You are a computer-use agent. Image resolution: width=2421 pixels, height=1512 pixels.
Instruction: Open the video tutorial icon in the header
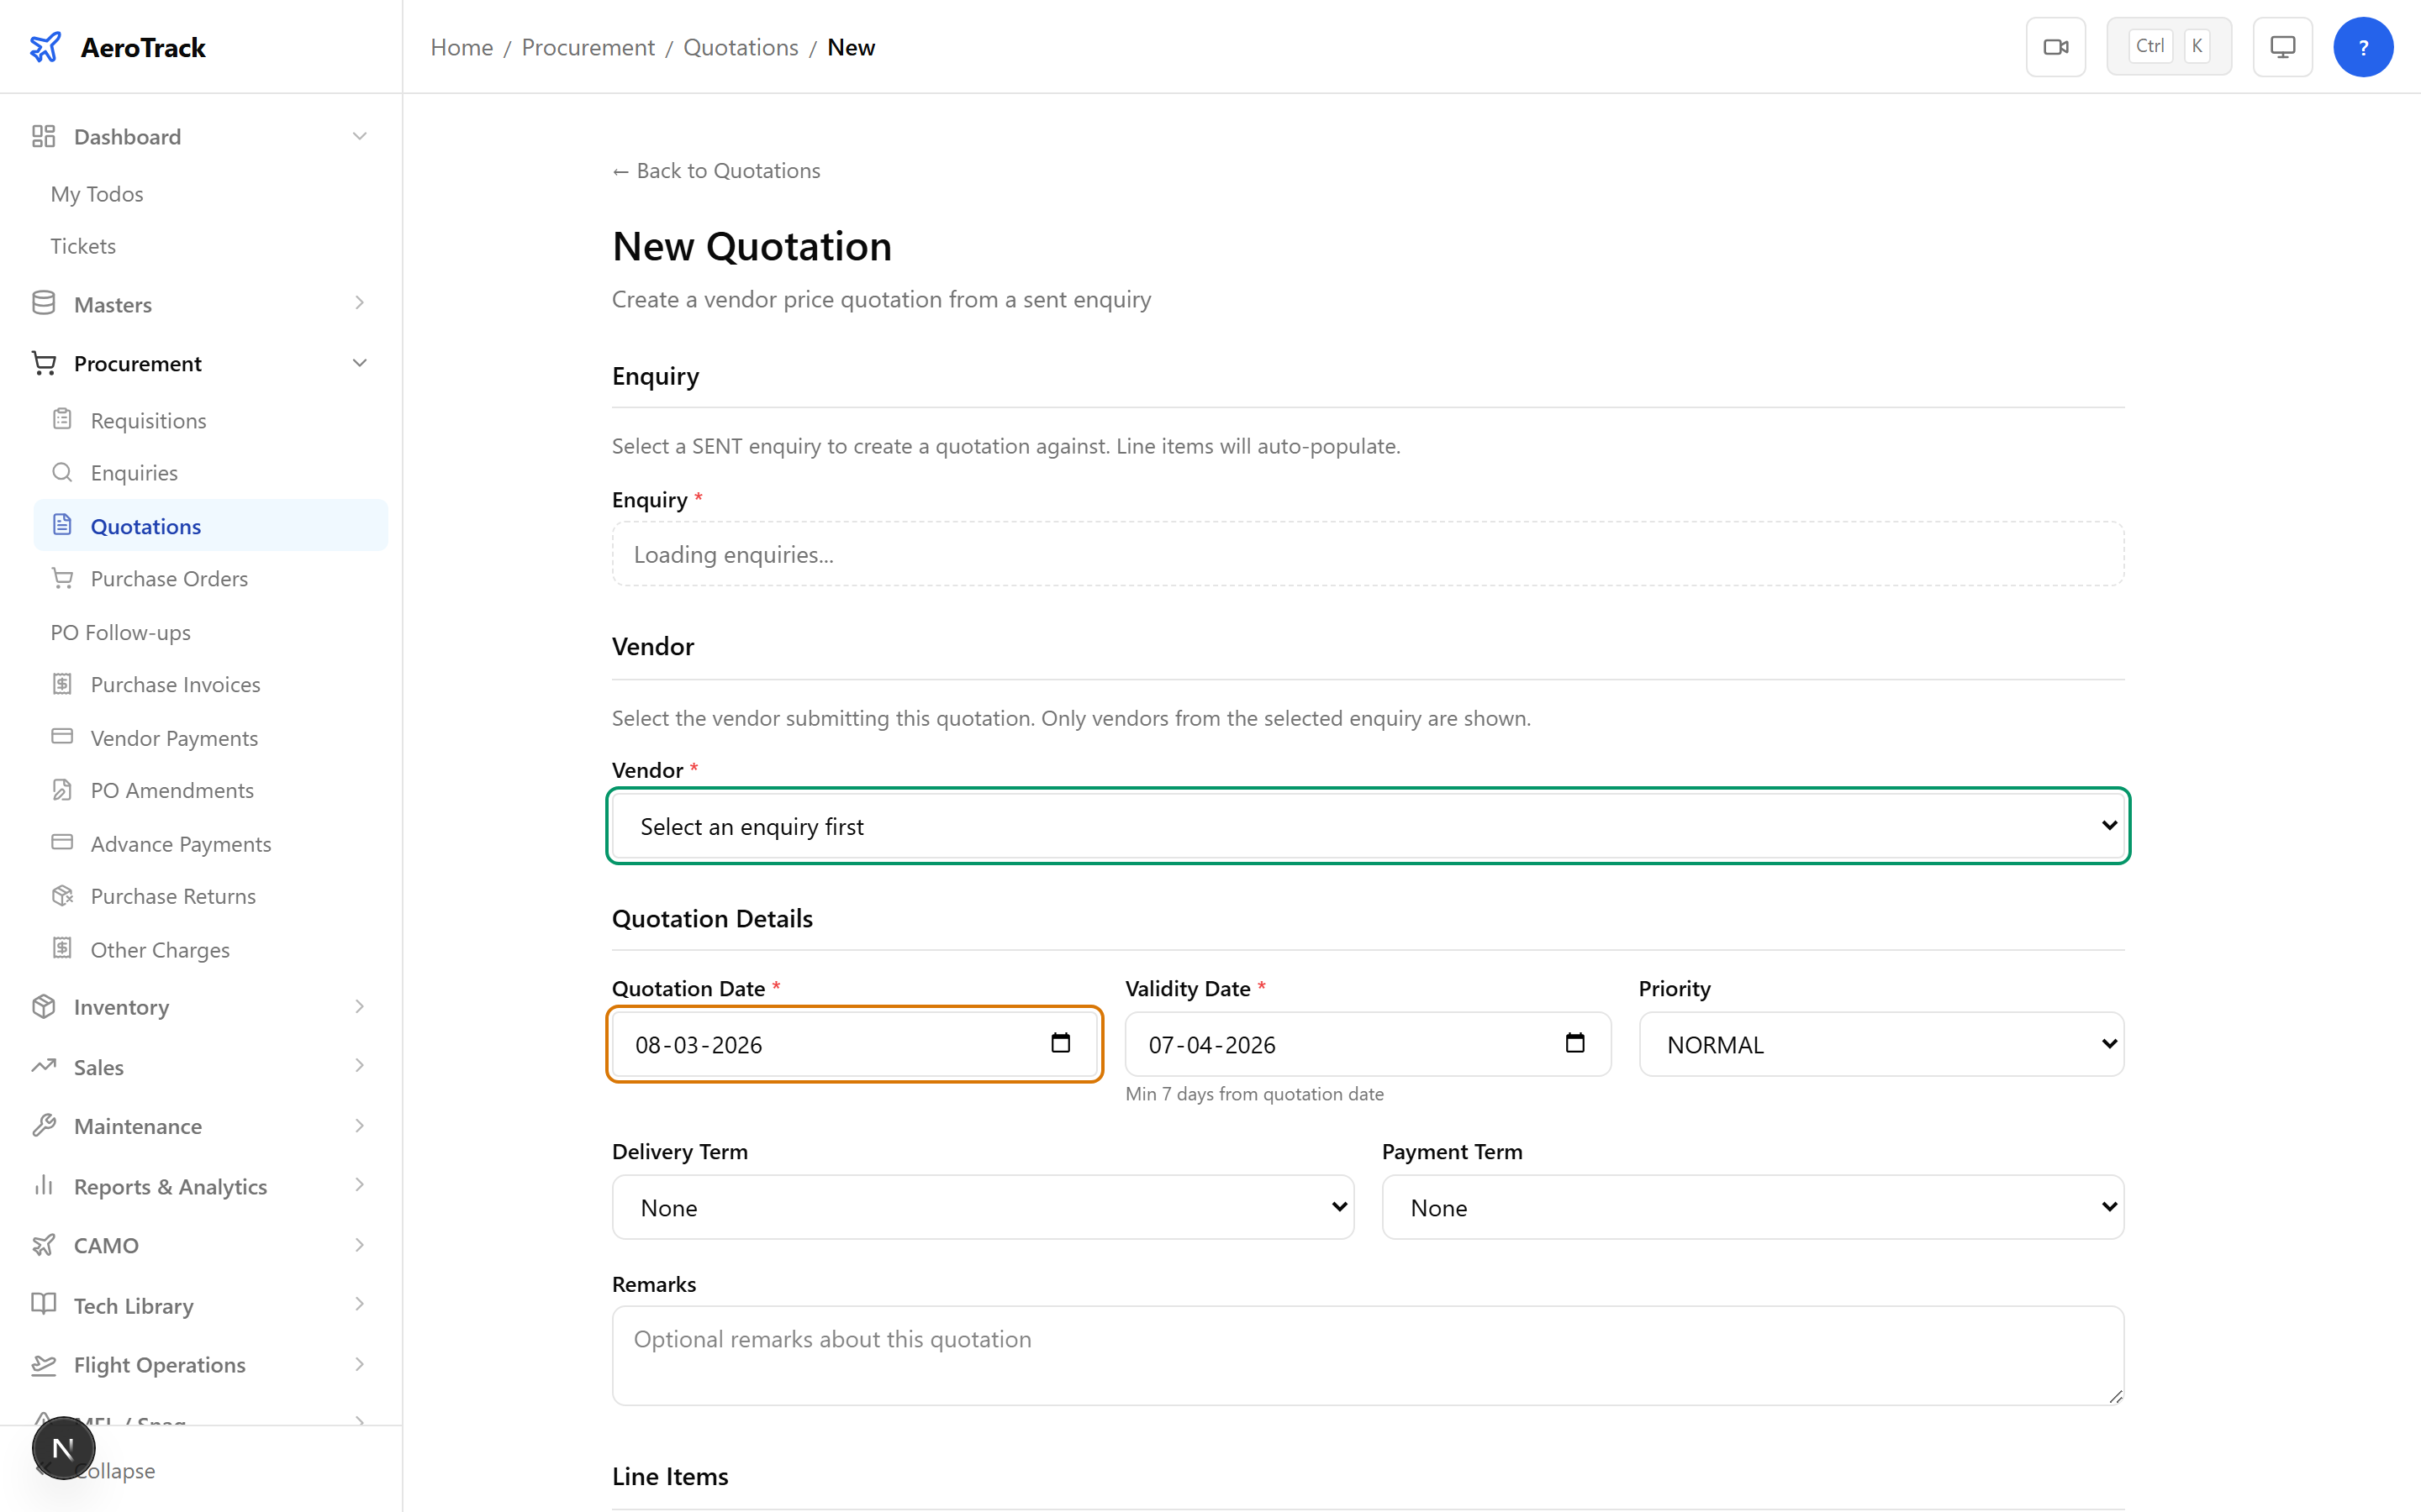click(2056, 46)
